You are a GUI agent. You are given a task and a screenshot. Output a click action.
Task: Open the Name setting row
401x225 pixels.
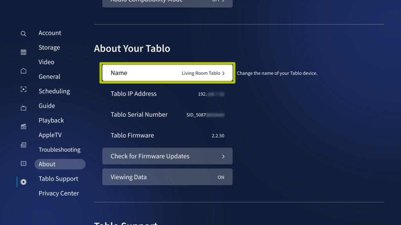(167, 73)
